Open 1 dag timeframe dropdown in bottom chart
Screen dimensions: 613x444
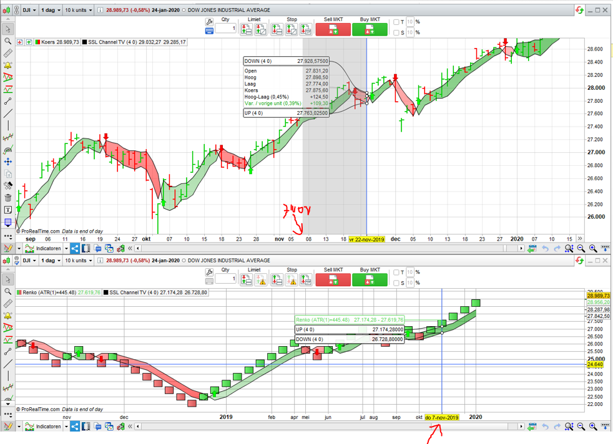(51, 261)
